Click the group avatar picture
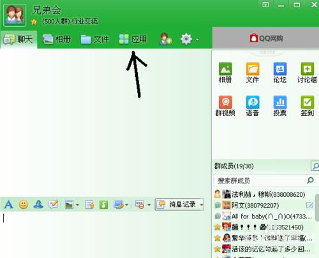This screenshot has height=258, width=319. click(x=15, y=15)
